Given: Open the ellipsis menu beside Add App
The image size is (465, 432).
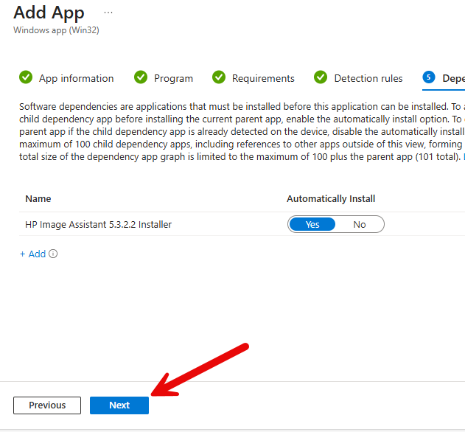Looking at the screenshot, I should pos(108,13).
